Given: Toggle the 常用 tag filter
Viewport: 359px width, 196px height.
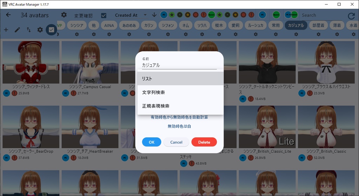Looking at the screenshot, I should (x=276, y=25).
